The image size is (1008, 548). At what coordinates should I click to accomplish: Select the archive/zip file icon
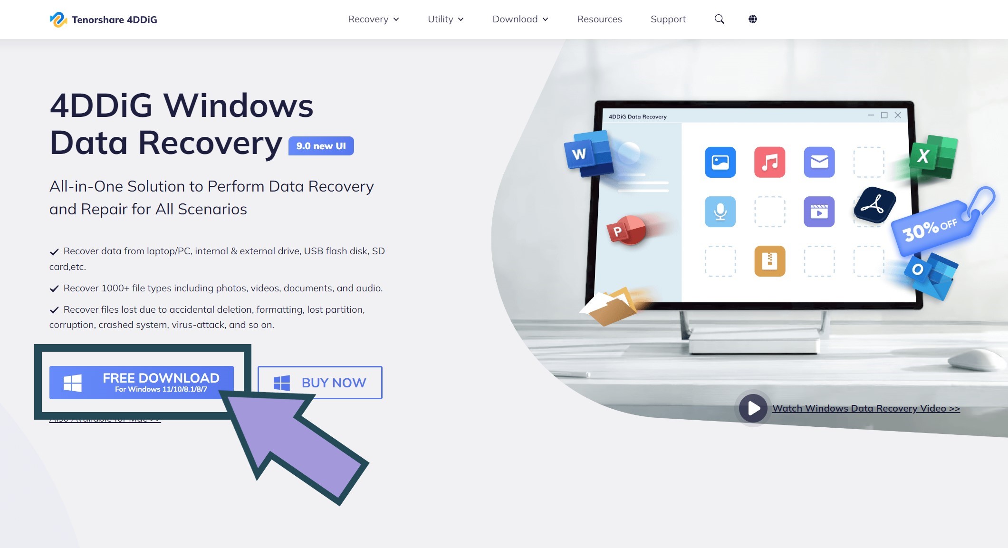770,259
